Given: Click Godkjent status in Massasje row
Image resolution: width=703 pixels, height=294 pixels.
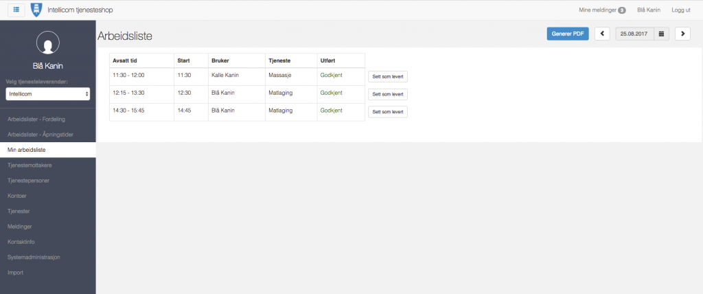Looking at the screenshot, I should tap(332, 75).
